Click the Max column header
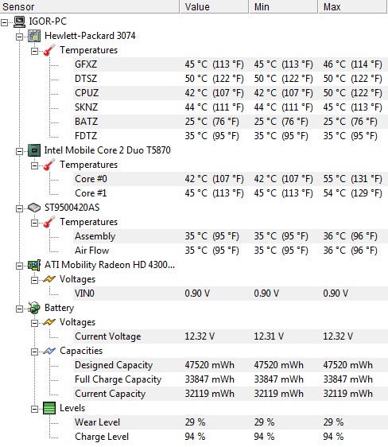Viewport: 388px width, 447px height. coord(353,6)
